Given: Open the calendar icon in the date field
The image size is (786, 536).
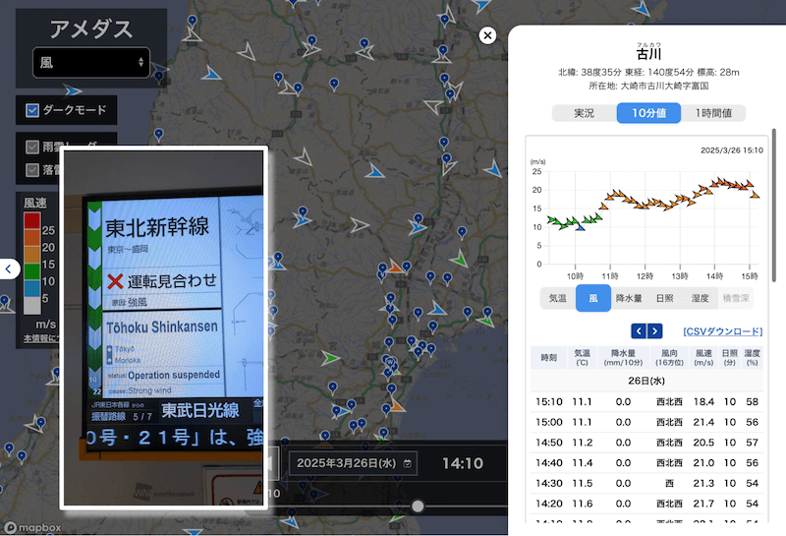Looking at the screenshot, I should (x=408, y=462).
